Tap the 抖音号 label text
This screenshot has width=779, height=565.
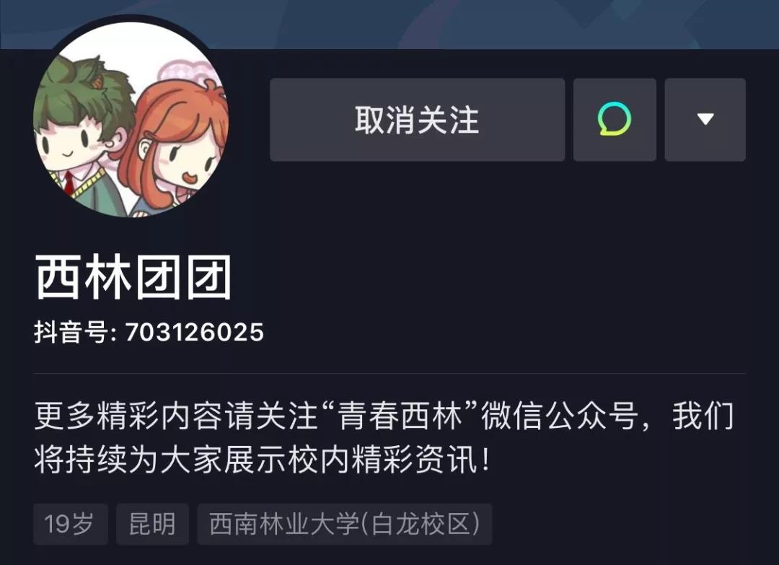pyautogui.click(x=71, y=332)
